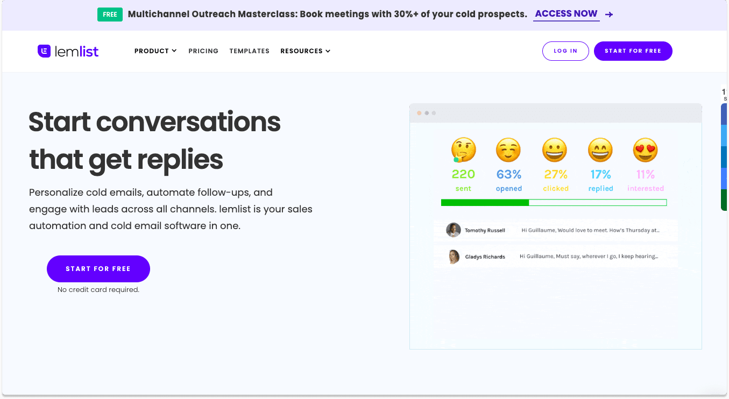The width and height of the screenshot is (729, 399).
Task: Click the dashboard preview window title bar
Action: pos(556,113)
